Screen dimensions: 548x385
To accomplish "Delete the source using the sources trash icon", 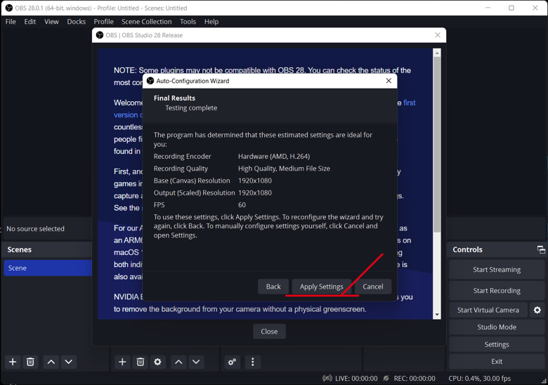I will point(140,362).
